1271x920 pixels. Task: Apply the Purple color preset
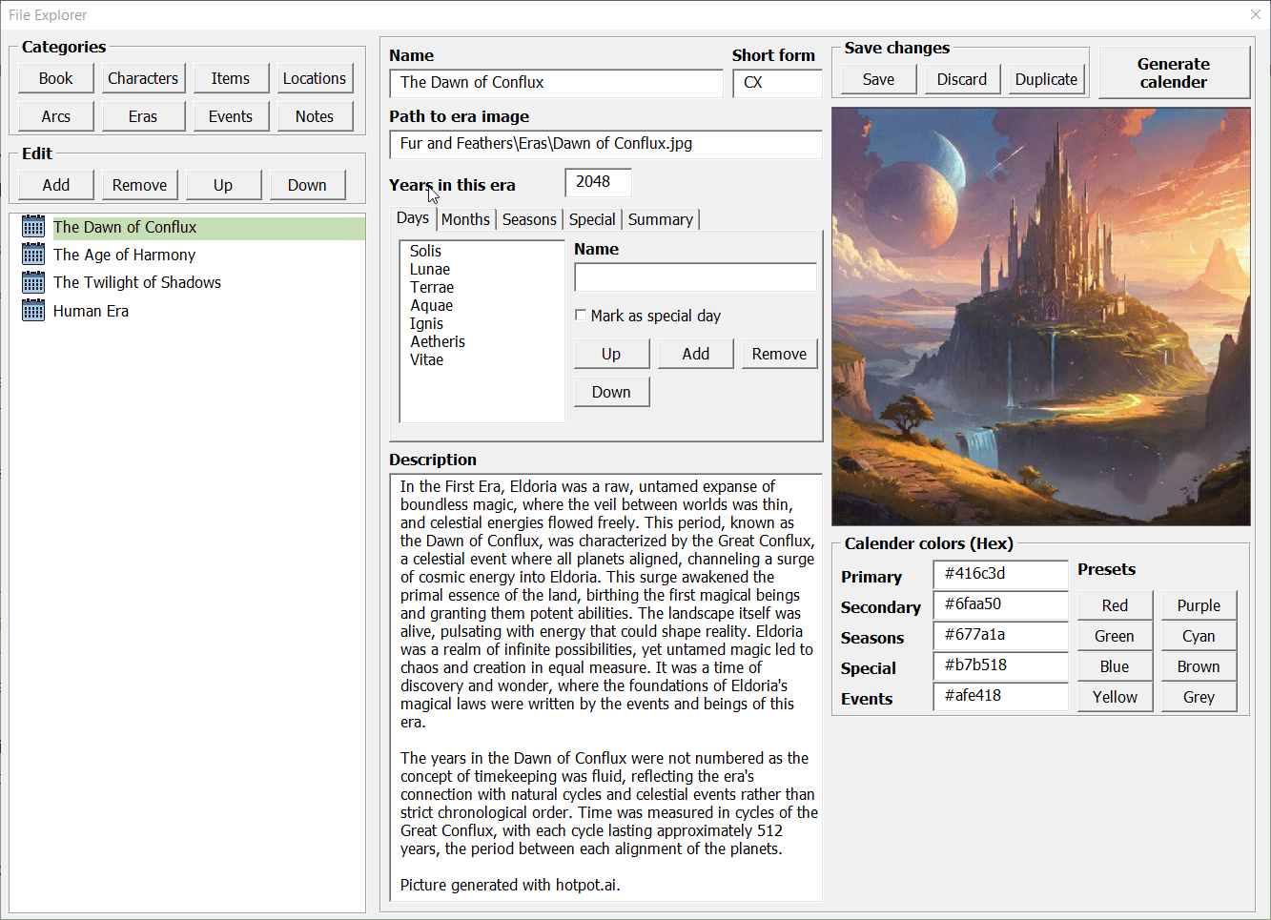1199,605
